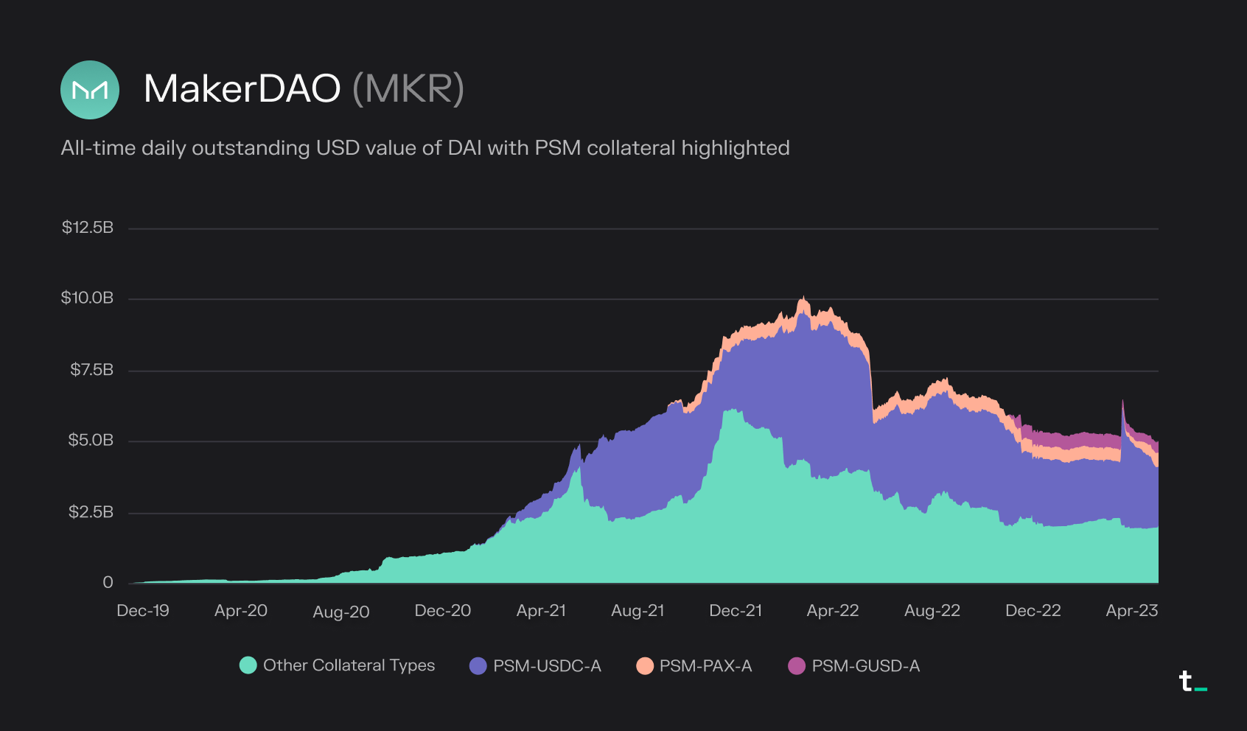
Task: Click the Apr-23 x-axis label
Action: tap(1132, 611)
